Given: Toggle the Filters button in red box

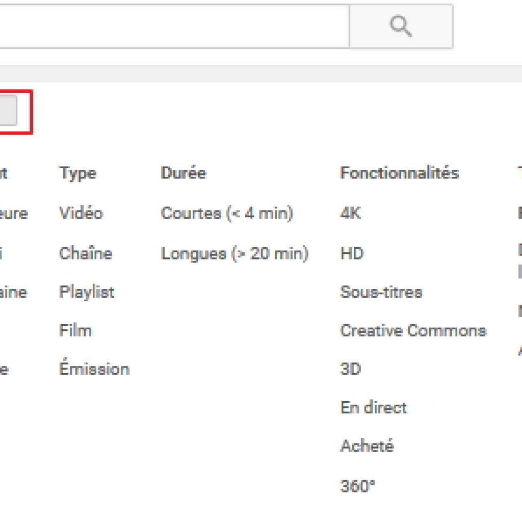Looking at the screenshot, I should point(9,112).
